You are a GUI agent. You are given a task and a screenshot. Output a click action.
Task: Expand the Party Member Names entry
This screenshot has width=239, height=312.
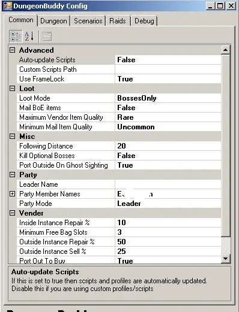pyautogui.click(x=12, y=194)
